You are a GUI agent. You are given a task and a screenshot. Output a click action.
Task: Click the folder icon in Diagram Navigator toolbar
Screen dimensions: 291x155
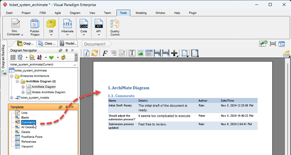(32, 57)
